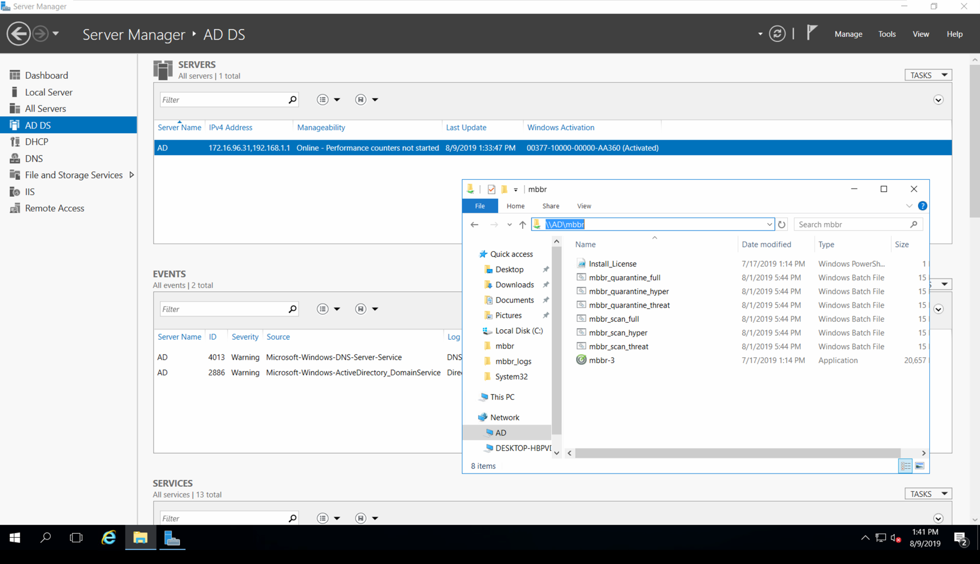Open Servers TASKS dropdown
980x564 pixels.
point(928,75)
